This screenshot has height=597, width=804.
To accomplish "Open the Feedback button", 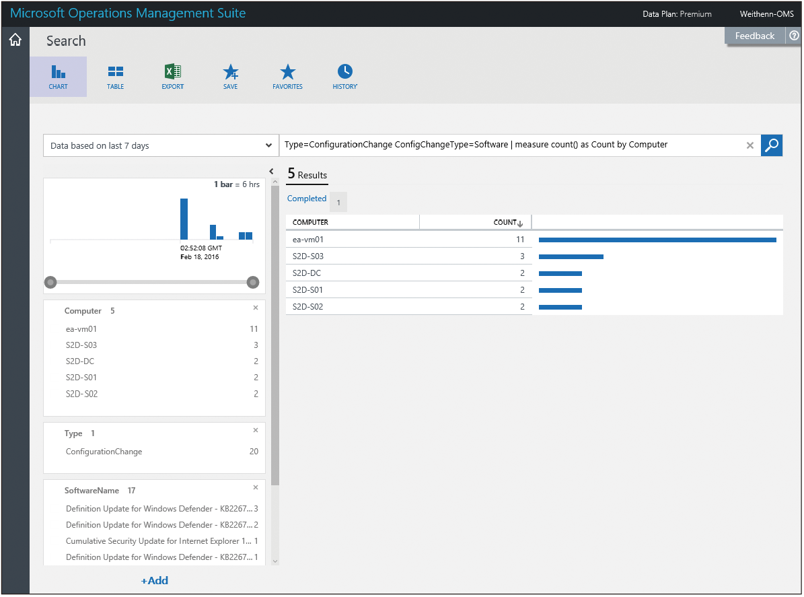I will (x=755, y=36).
